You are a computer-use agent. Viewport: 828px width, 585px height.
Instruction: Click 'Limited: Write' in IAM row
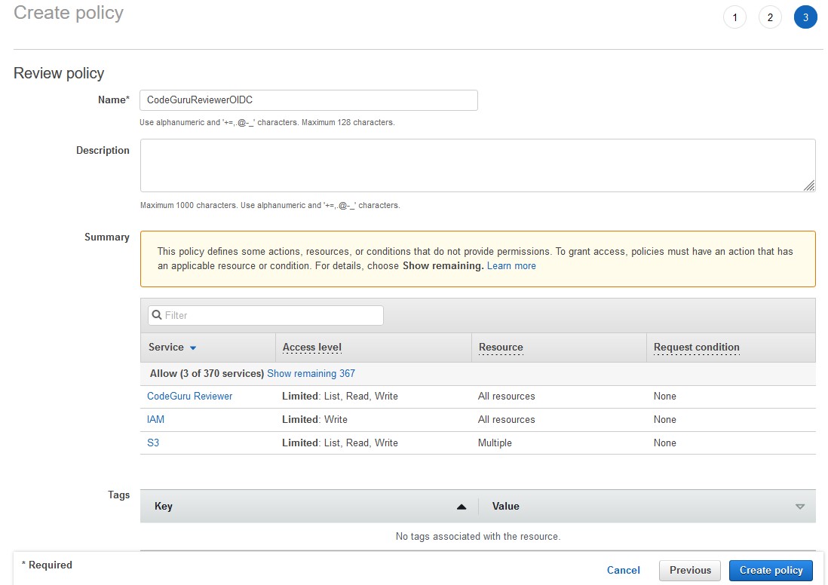point(314,419)
